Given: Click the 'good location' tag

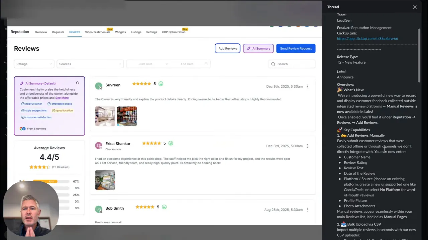Looking at the screenshot, I should pos(63,110).
